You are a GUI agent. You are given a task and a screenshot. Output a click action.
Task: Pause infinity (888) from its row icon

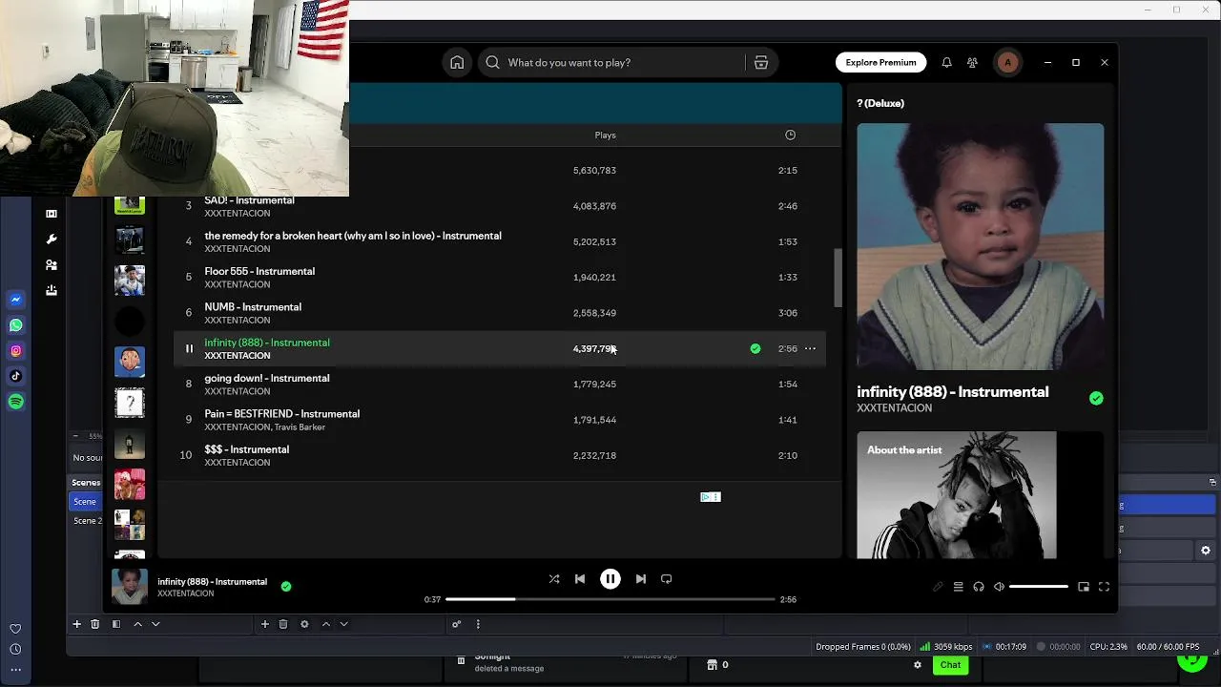coord(189,348)
